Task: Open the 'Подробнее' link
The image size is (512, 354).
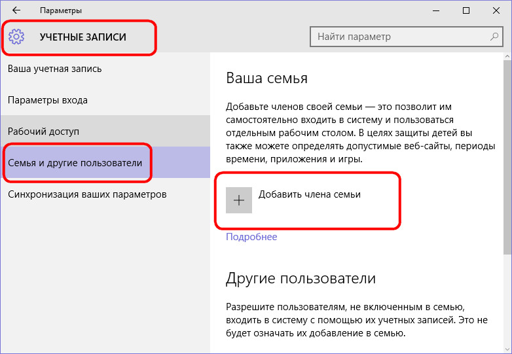Action: pyautogui.click(x=251, y=236)
